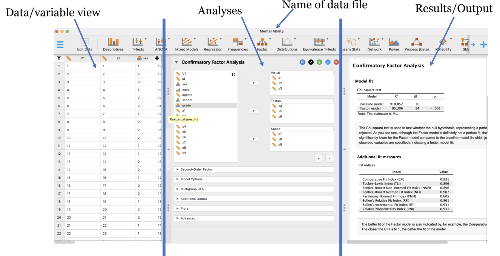Remove analysis with the red X icon
The width and height of the screenshot is (500, 256).
click(x=336, y=62)
